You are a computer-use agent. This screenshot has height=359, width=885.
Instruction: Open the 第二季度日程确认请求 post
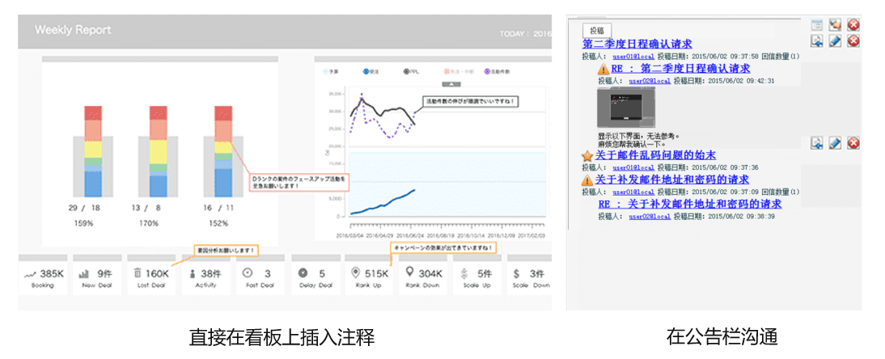tap(637, 44)
